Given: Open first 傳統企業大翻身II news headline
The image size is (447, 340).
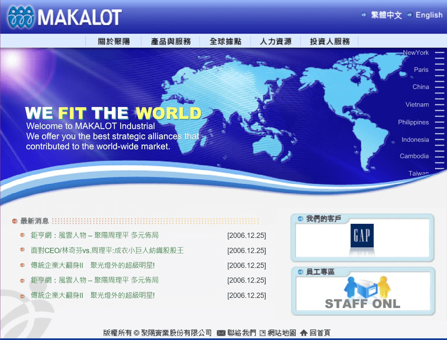Looking at the screenshot, I should pos(93,265).
